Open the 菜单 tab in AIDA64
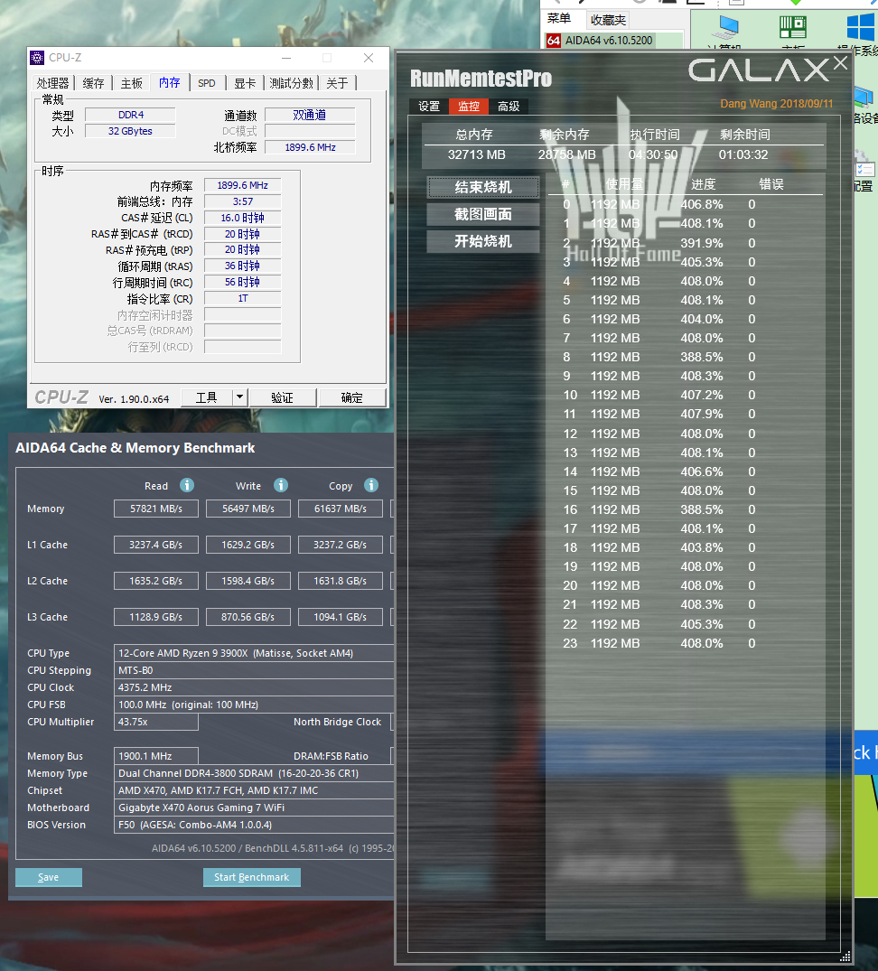Viewport: 878px width, 971px height. click(559, 19)
